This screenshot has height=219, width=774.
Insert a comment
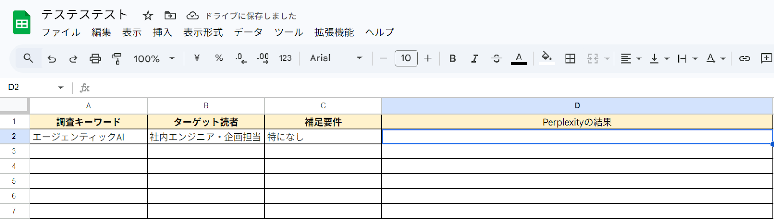click(766, 58)
